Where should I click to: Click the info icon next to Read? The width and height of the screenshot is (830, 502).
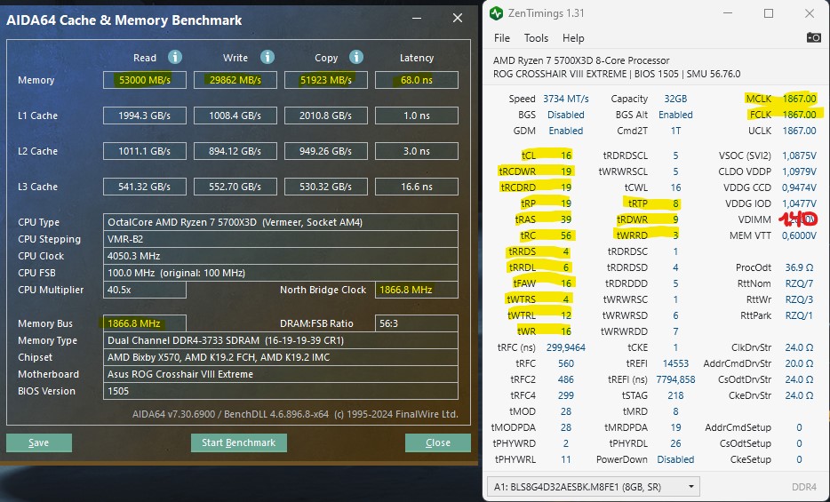point(175,57)
